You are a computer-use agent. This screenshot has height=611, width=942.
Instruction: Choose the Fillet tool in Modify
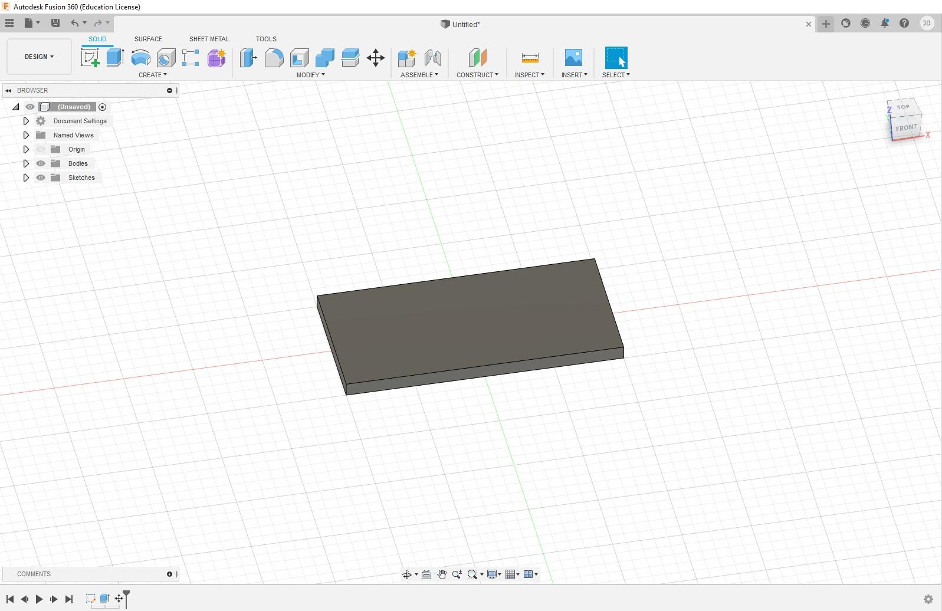(274, 58)
